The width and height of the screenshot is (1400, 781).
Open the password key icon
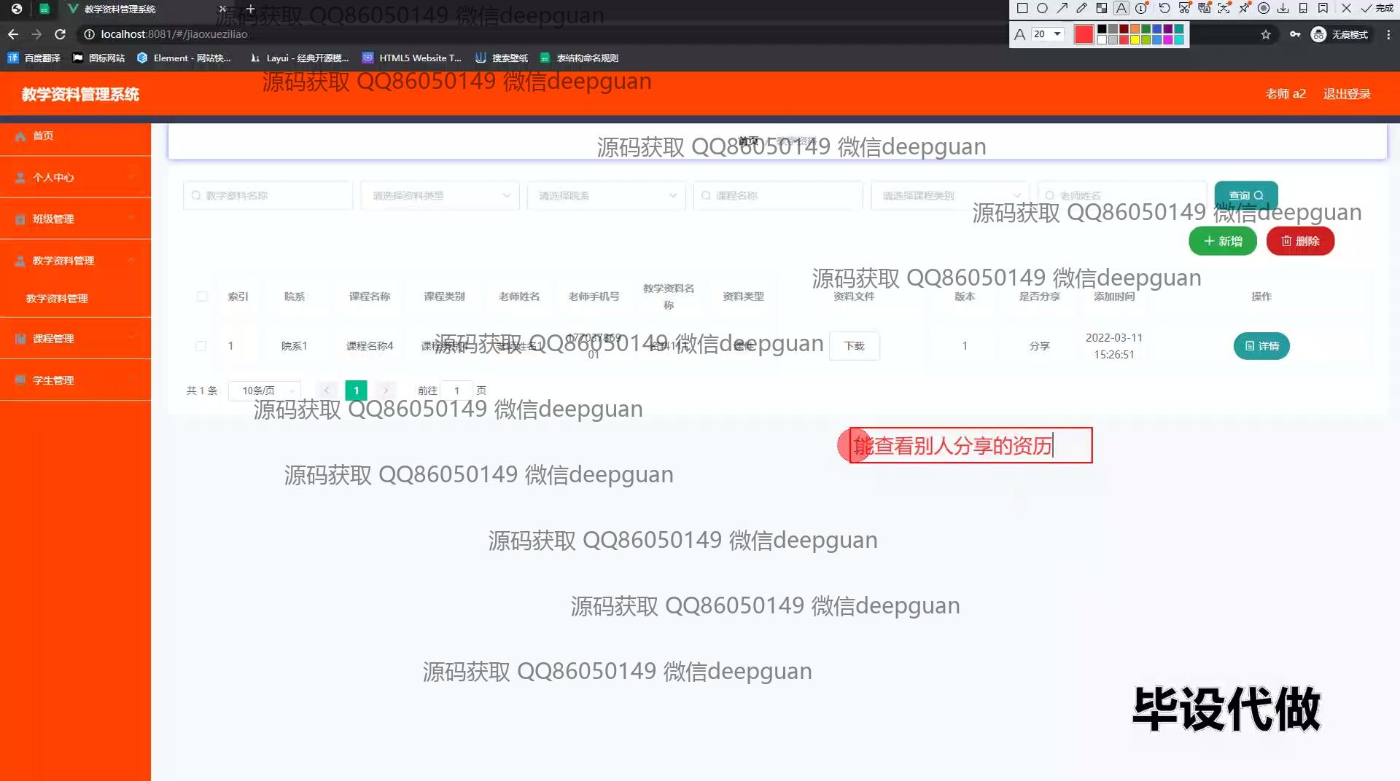(1294, 34)
